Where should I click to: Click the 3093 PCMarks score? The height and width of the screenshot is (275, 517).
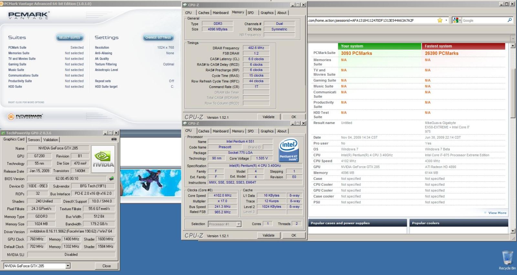(356, 53)
